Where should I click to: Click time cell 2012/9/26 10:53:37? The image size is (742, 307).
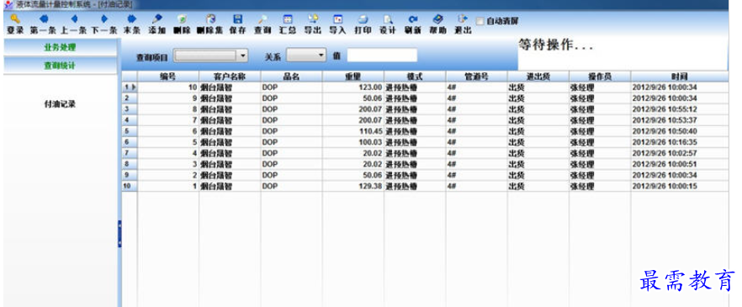point(680,120)
